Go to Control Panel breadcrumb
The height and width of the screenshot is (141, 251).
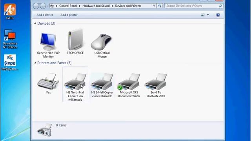(68, 6)
